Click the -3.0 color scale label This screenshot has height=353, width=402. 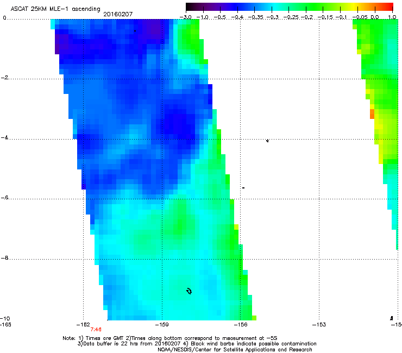(185, 17)
